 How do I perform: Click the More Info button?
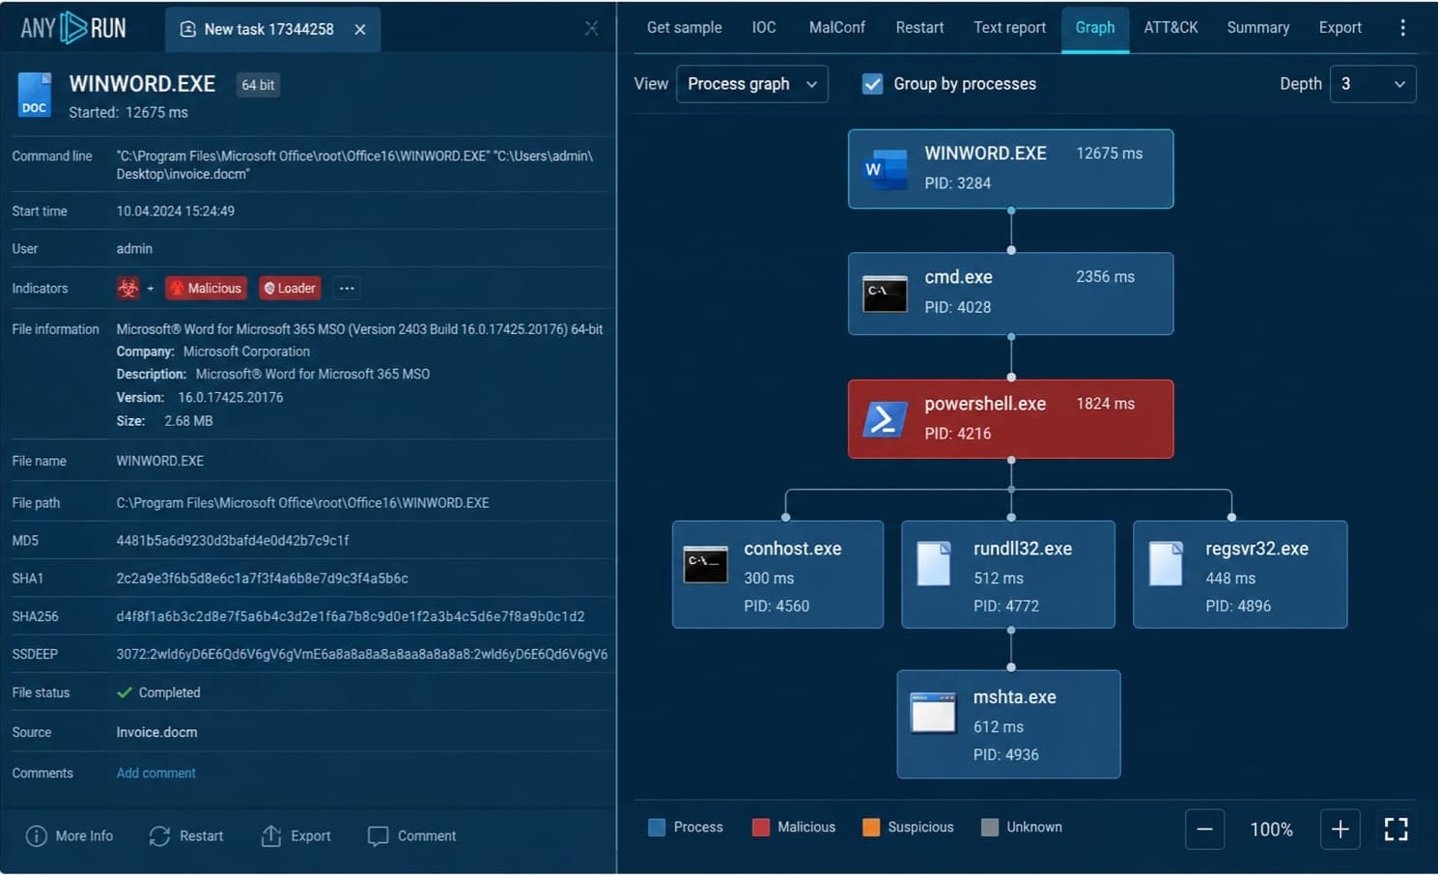pyautogui.click(x=70, y=835)
